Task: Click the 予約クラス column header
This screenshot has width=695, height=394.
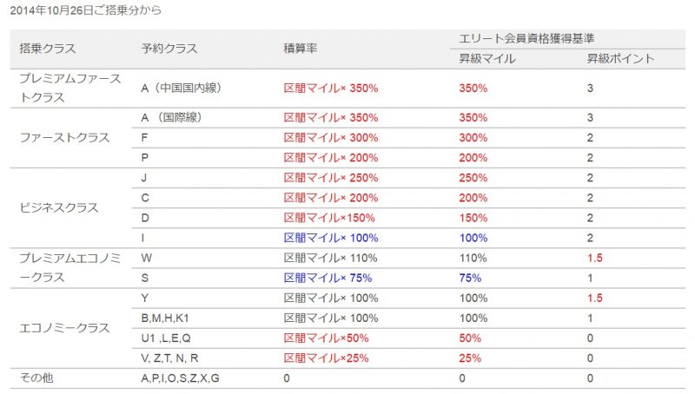Action: [169, 49]
